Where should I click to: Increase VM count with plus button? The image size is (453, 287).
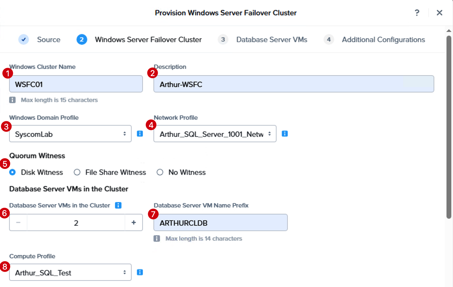coord(134,222)
